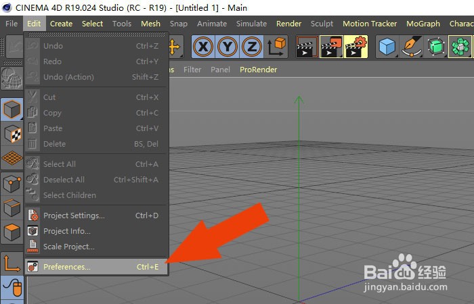Viewport: 474px width, 304px height.
Task: Open the Select menu
Action: [x=92, y=24]
